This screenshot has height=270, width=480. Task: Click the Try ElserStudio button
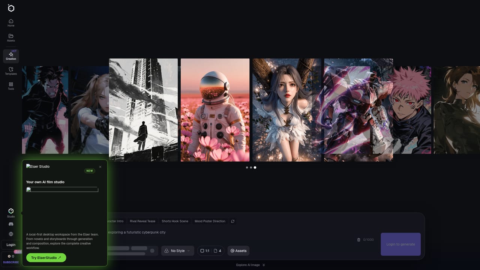pos(46,258)
